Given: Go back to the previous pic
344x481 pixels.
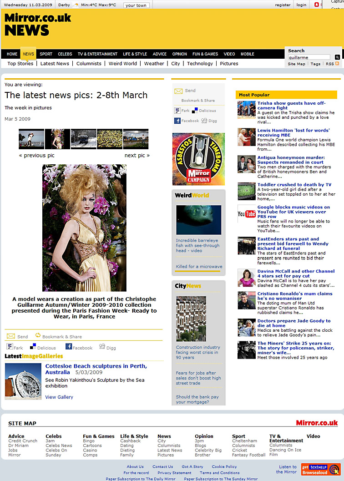Looking at the screenshot, I should [36, 156].
